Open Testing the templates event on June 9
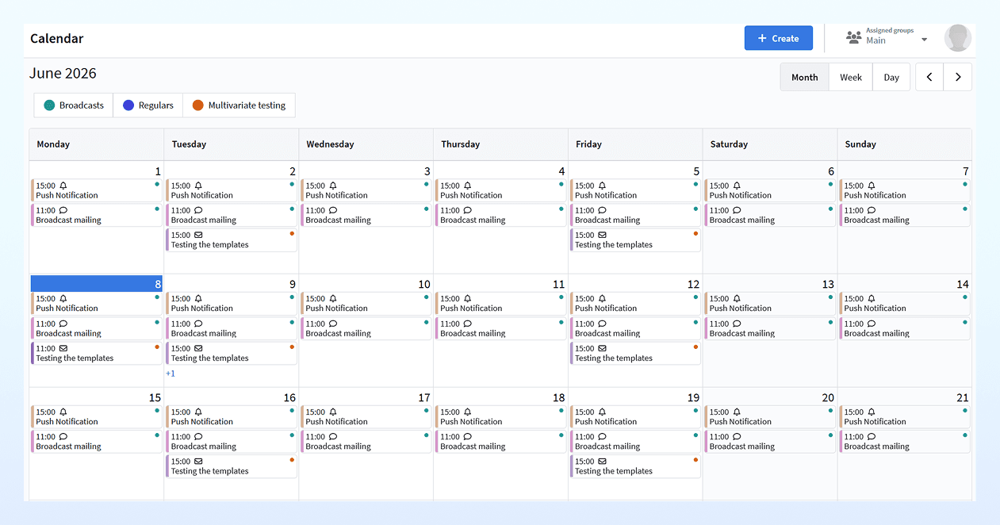 pyautogui.click(x=232, y=353)
